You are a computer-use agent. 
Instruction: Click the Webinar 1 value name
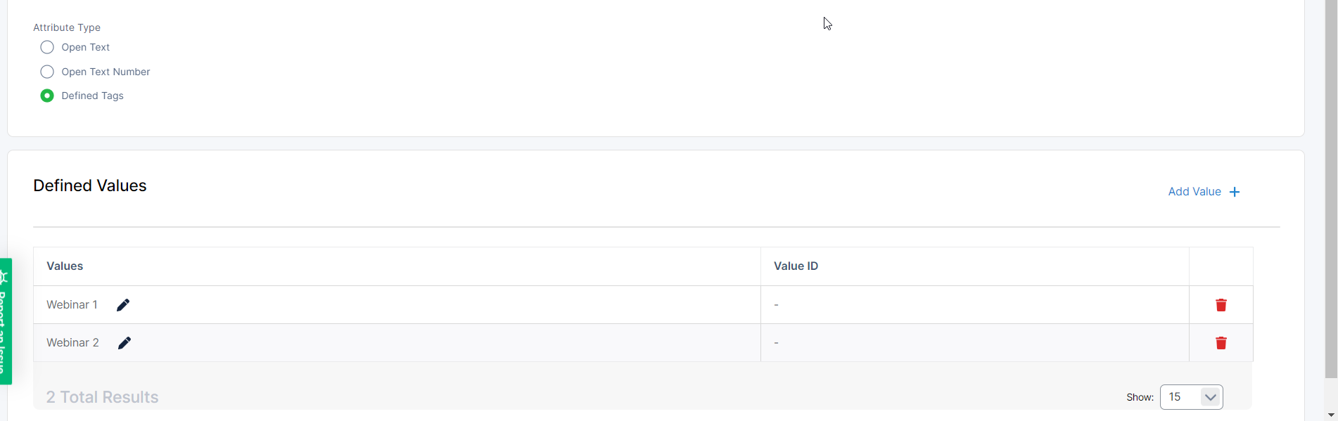point(72,305)
